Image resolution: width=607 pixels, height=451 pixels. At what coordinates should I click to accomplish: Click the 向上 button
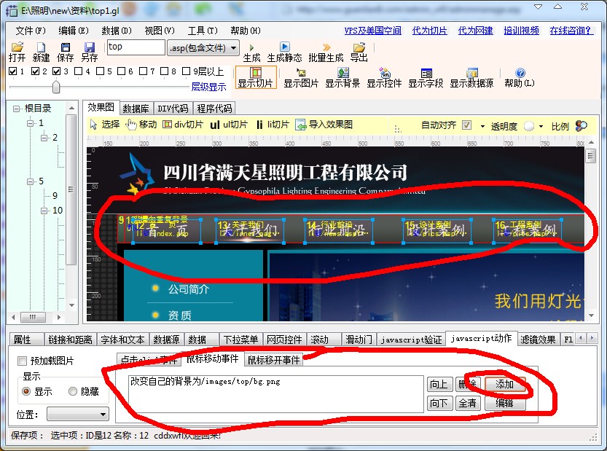click(439, 385)
